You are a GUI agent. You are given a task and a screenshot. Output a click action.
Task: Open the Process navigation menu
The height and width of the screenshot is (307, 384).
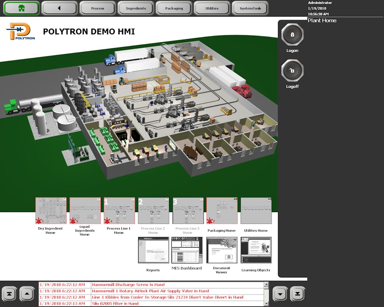[x=97, y=8]
